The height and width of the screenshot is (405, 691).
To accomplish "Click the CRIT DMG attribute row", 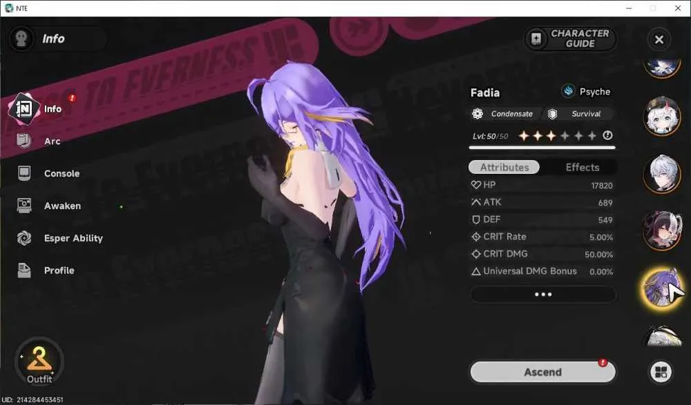I will pos(542,254).
